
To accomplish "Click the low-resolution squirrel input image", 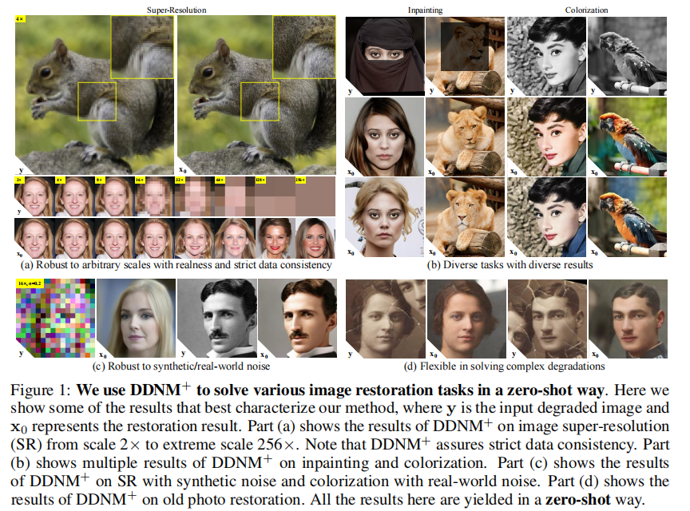I will [x=94, y=95].
